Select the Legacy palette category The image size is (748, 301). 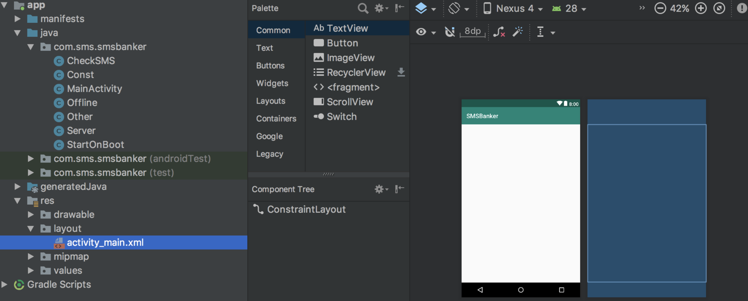(x=276, y=154)
